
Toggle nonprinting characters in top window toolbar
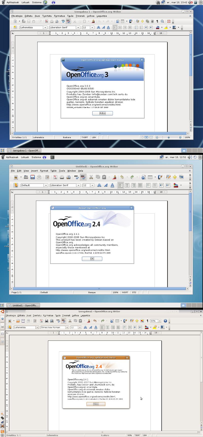[x=157, y=21]
